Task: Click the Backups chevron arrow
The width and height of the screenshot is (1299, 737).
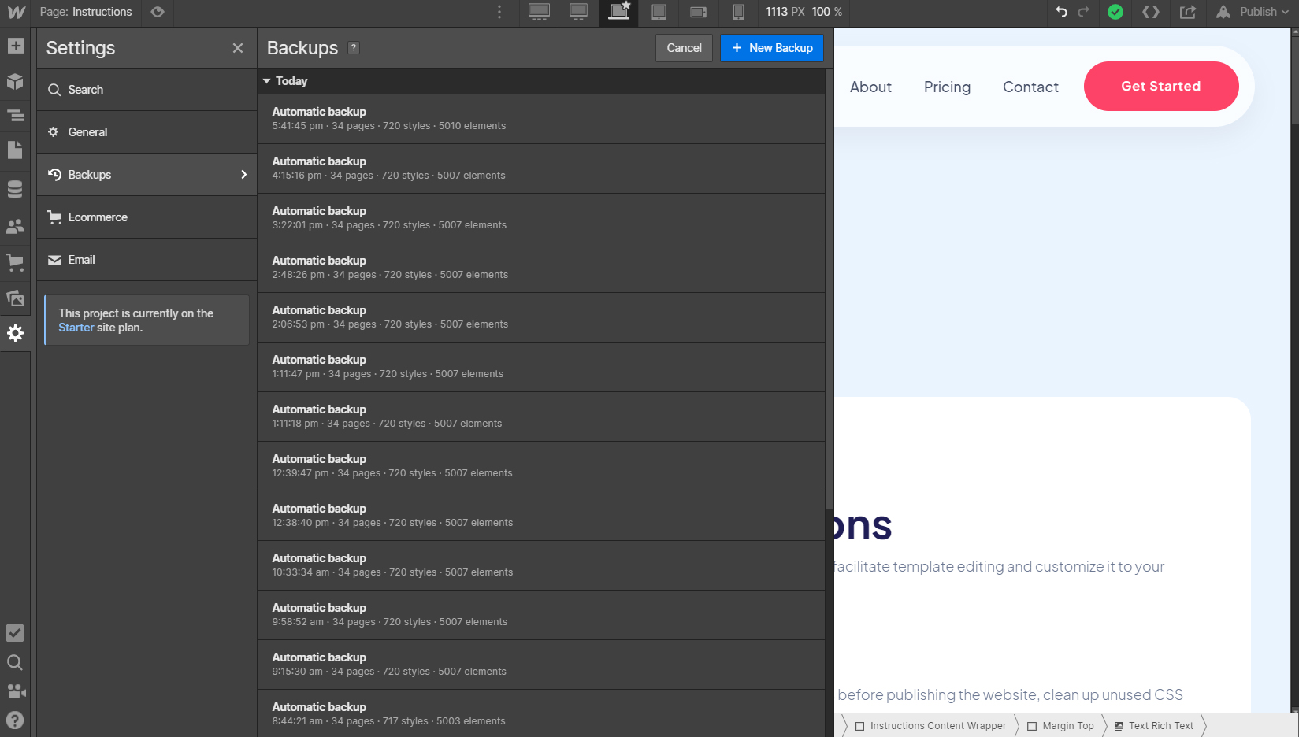Action: [243, 175]
